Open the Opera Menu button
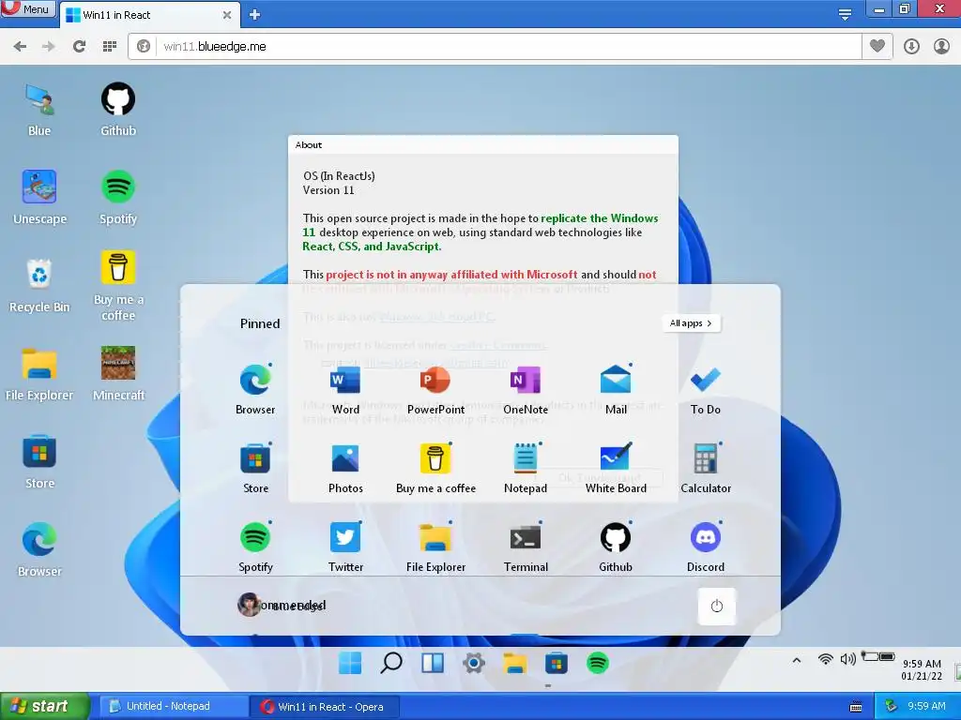This screenshot has height=720, width=961. (x=28, y=8)
